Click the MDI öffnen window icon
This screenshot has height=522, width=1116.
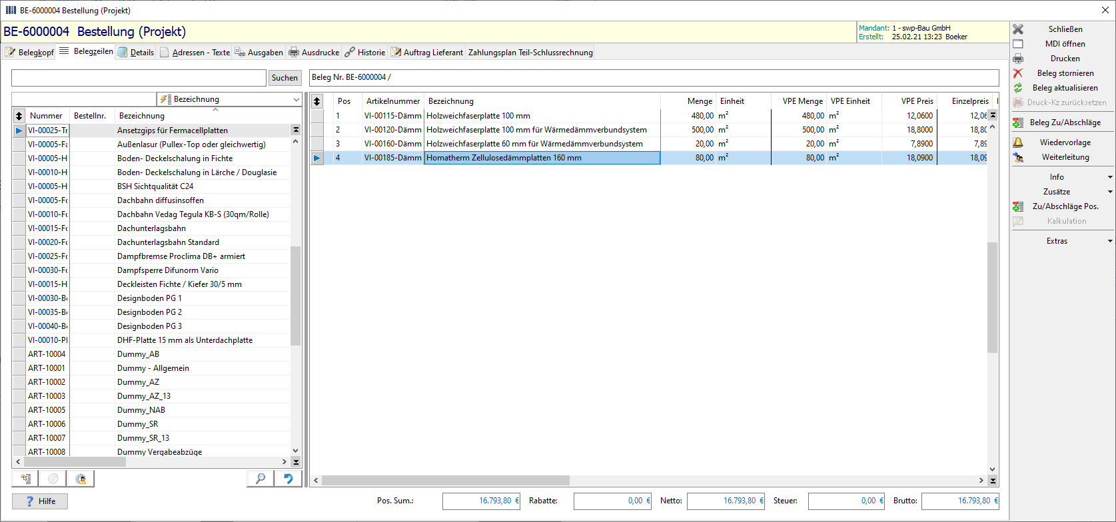(x=1018, y=44)
